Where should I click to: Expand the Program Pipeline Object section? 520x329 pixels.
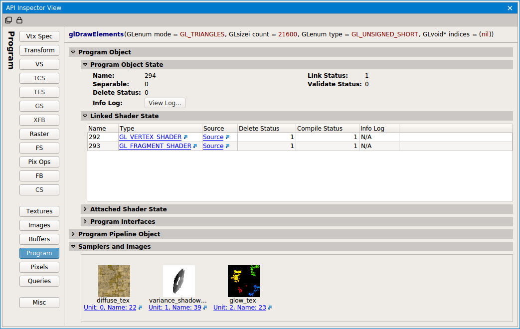73,234
